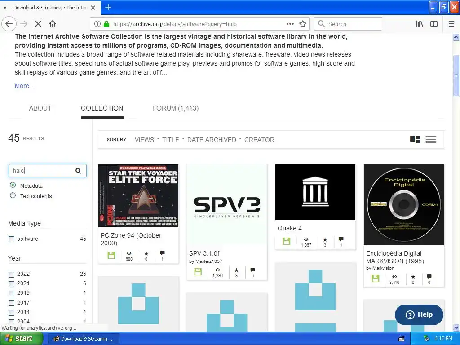Sort results by VIEWS
The image size is (460, 345).
click(x=144, y=140)
